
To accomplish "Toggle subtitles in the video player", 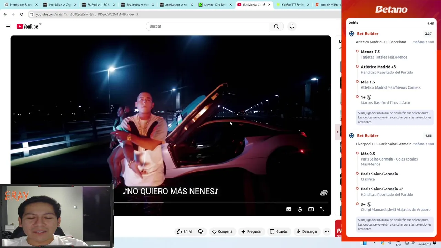I will click(289, 209).
